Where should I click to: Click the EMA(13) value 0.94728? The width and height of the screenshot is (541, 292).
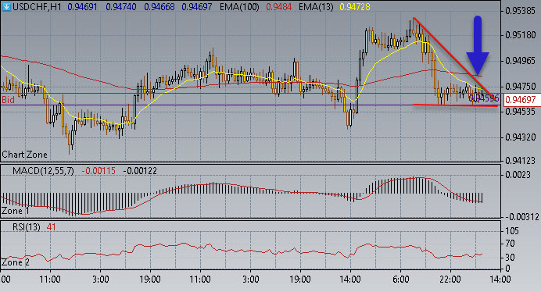click(x=355, y=7)
